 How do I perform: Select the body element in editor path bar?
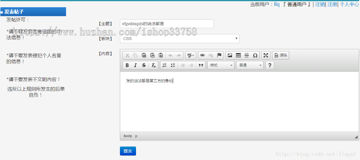point(128,136)
